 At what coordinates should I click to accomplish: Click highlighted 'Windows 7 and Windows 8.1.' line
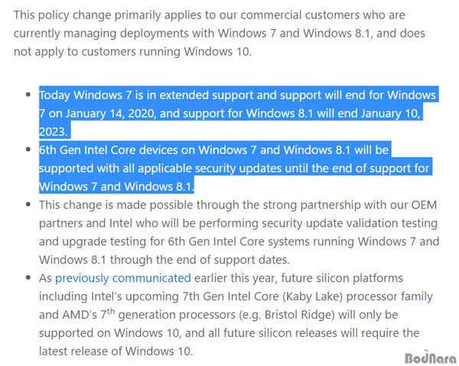[116, 186]
